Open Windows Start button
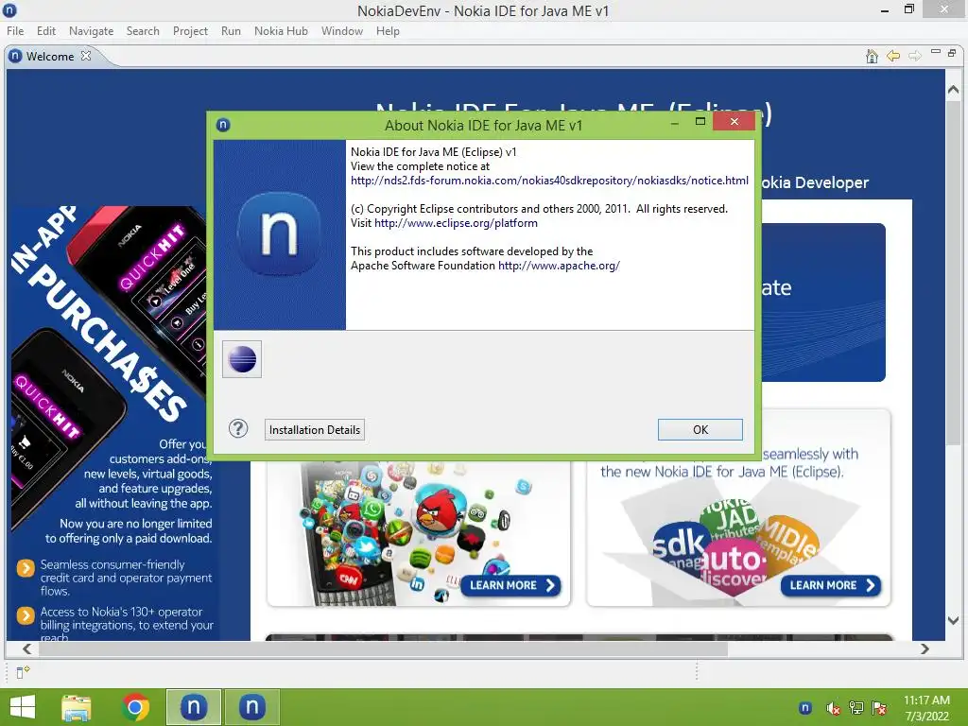This screenshot has height=726, width=968. (23, 707)
